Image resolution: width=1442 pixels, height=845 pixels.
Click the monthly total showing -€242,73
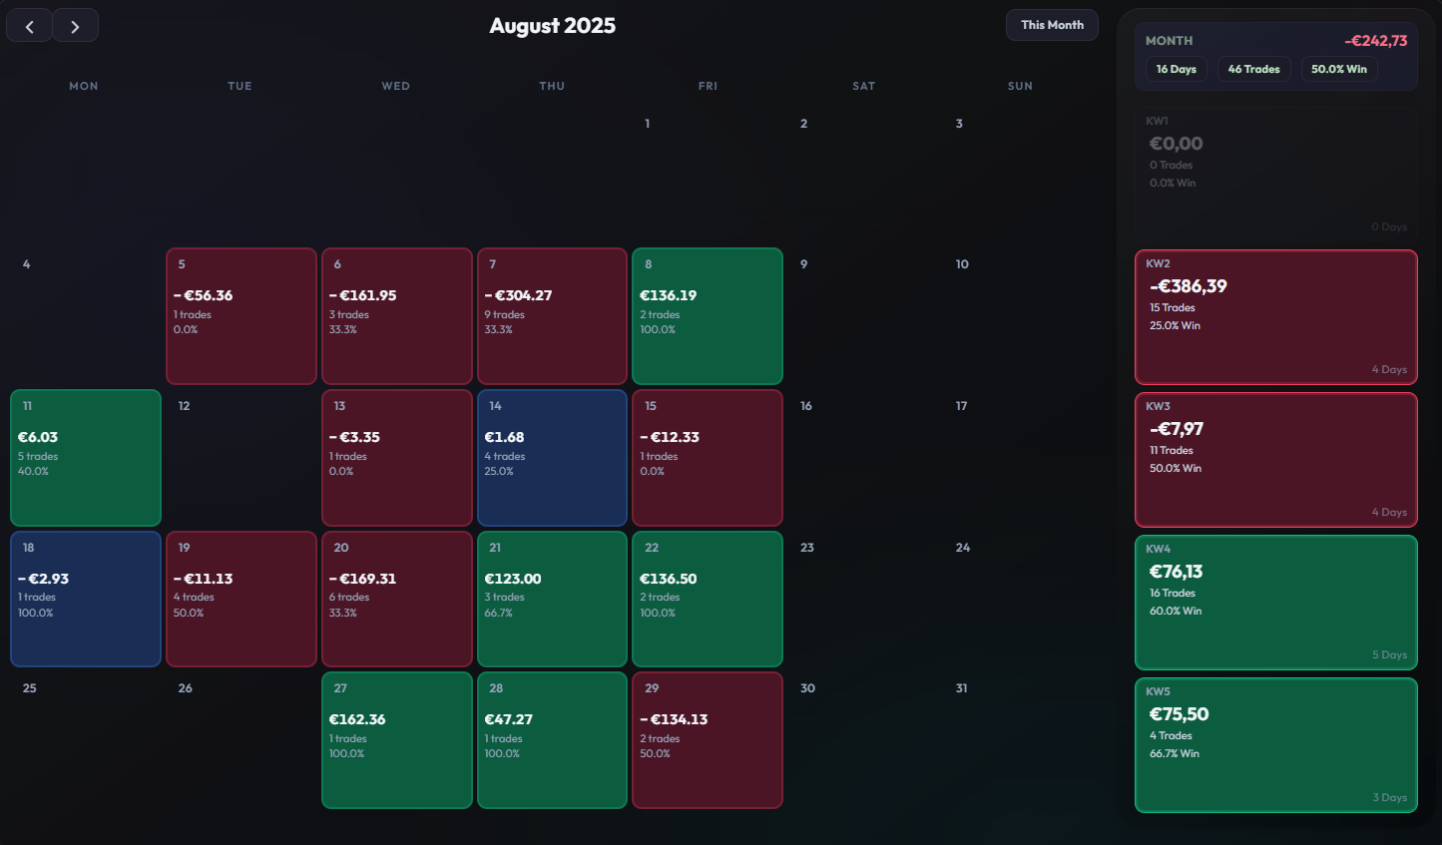pos(1374,40)
